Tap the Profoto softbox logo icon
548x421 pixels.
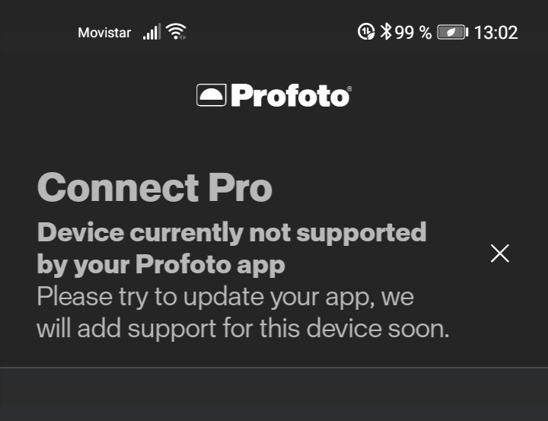click(211, 95)
